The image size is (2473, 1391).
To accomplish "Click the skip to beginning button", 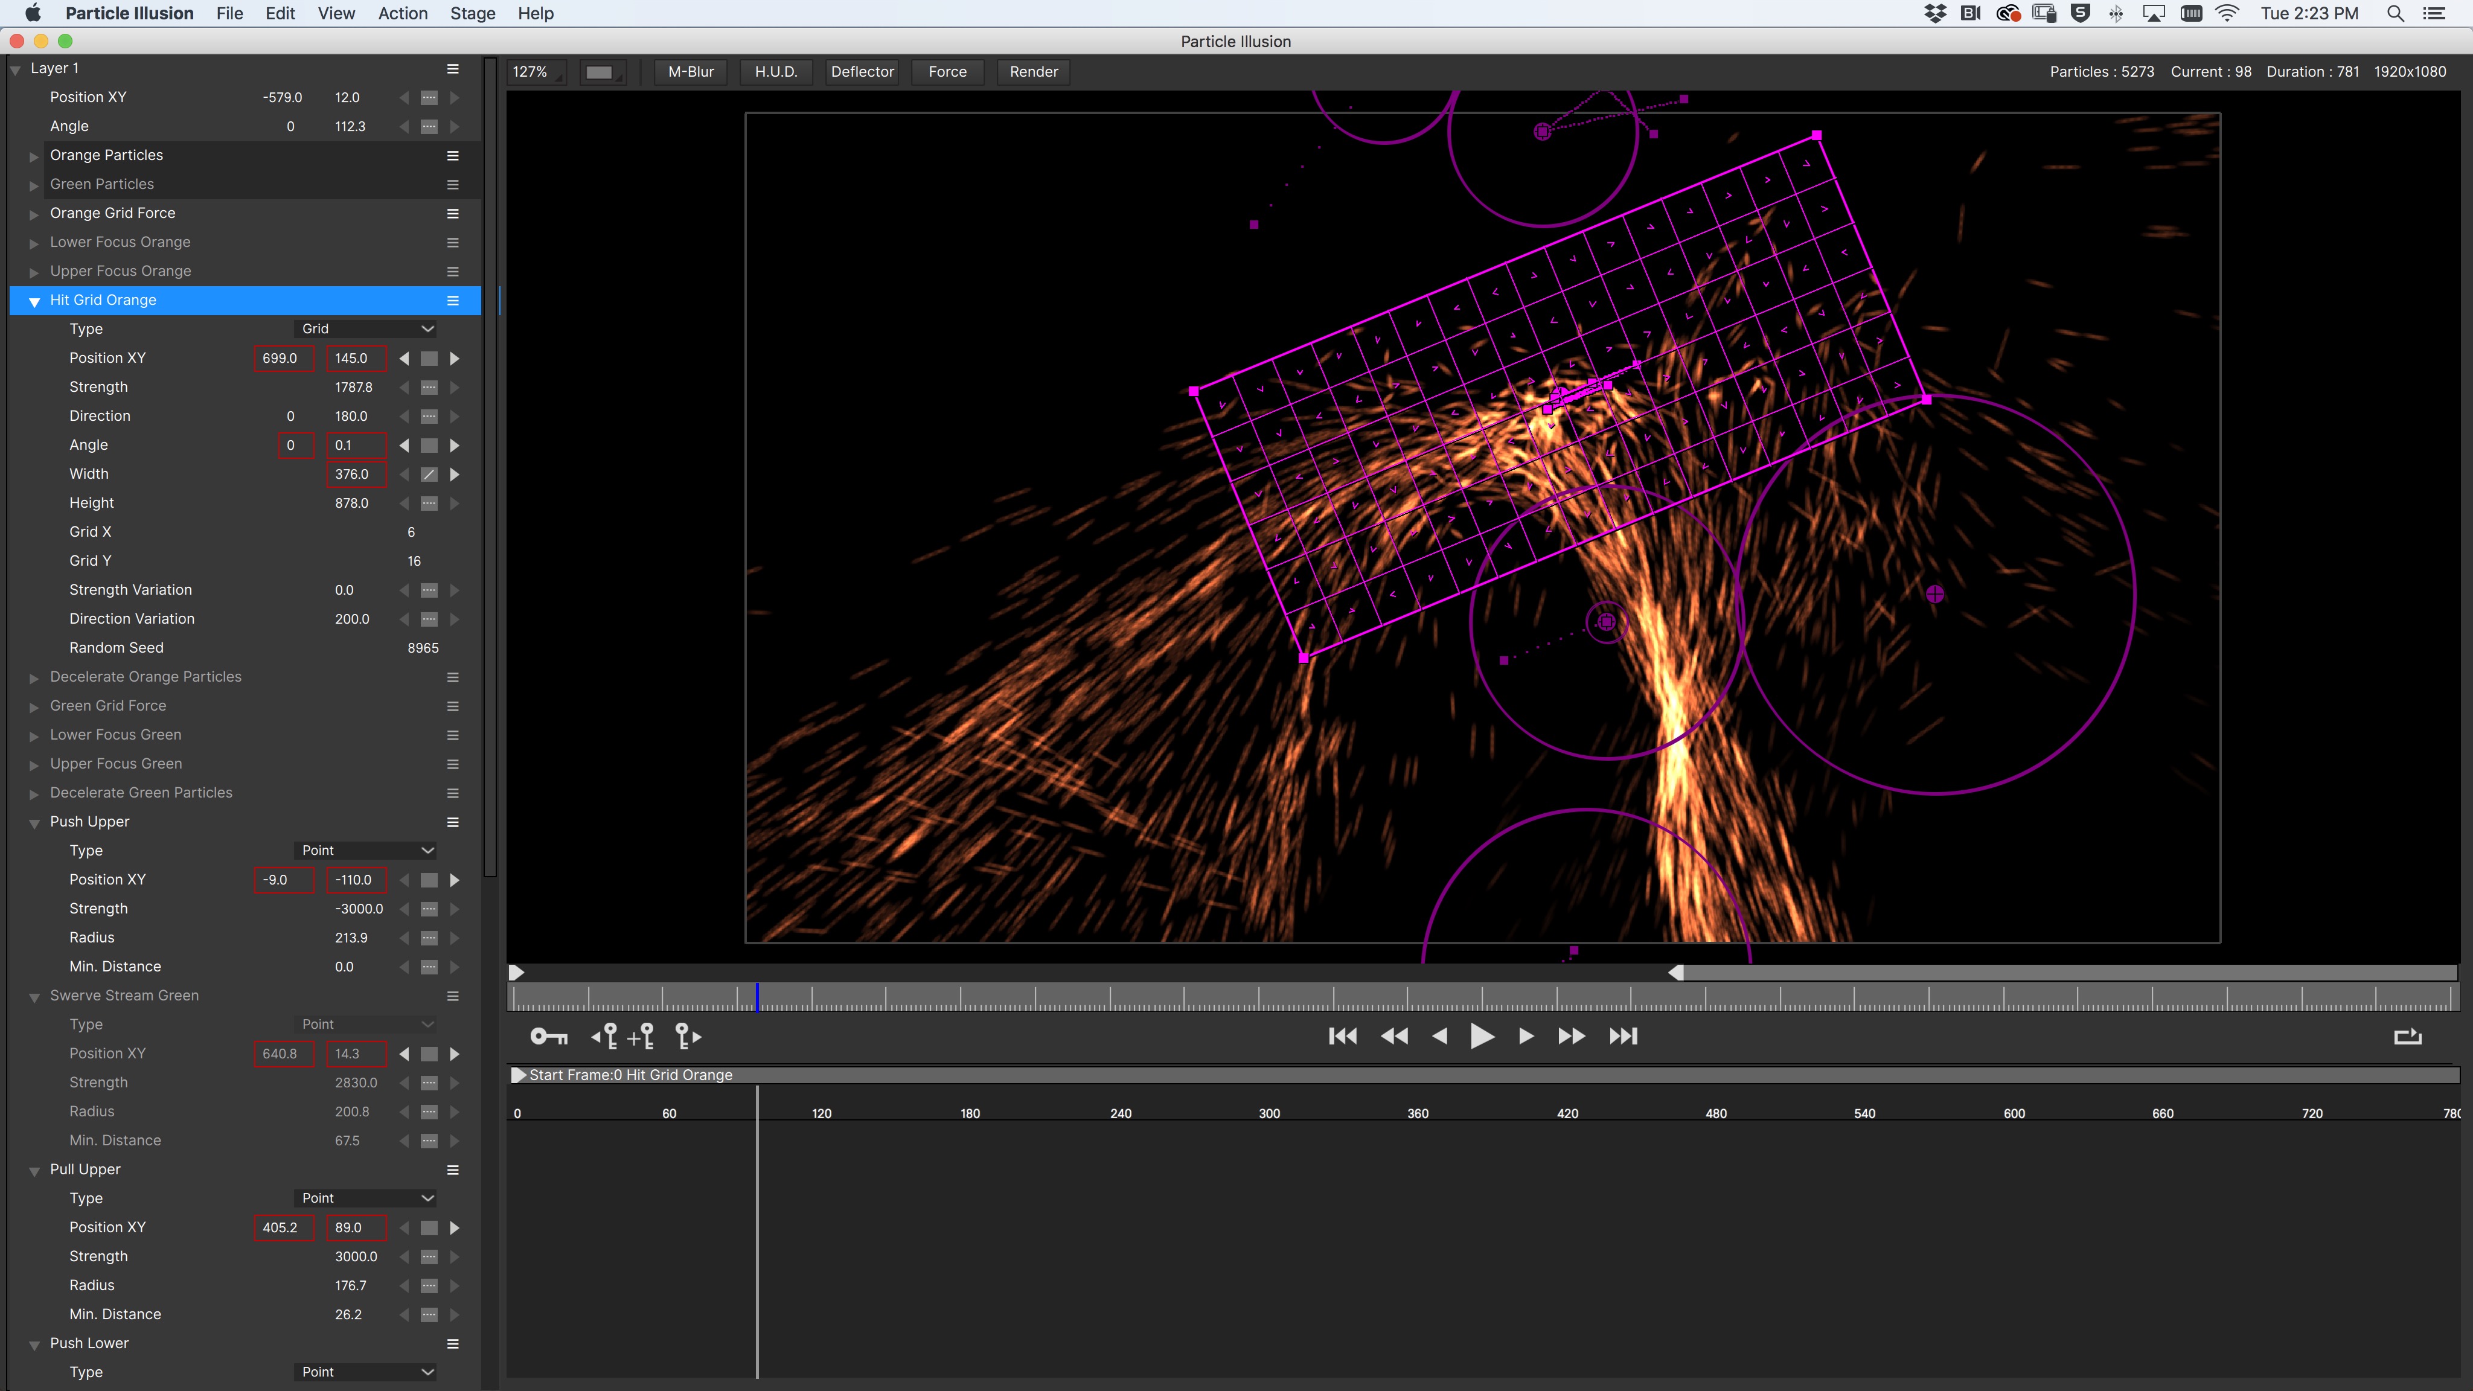I will point(1343,1034).
